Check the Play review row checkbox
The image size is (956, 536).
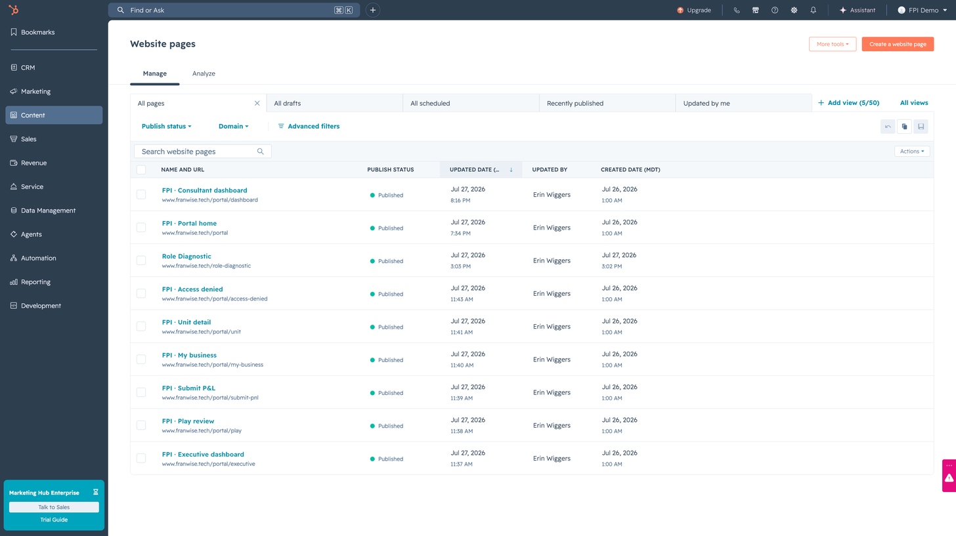[141, 425]
